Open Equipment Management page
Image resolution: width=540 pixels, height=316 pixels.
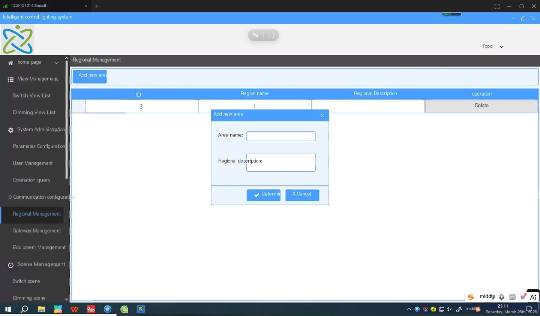pos(39,247)
